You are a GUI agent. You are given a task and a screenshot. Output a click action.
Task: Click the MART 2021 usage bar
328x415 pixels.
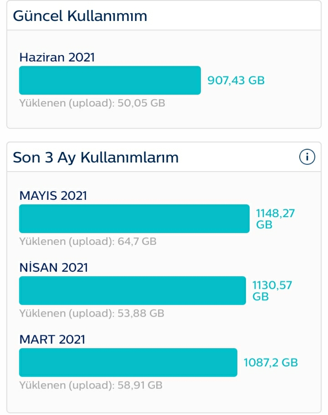(128, 362)
